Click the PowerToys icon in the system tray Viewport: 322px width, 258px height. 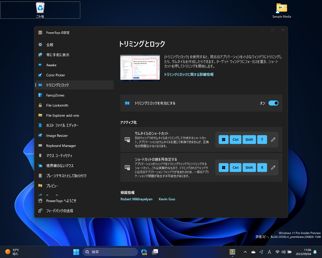tap(232, 252)
